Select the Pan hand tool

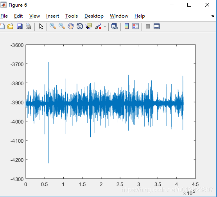coord(71,26)
